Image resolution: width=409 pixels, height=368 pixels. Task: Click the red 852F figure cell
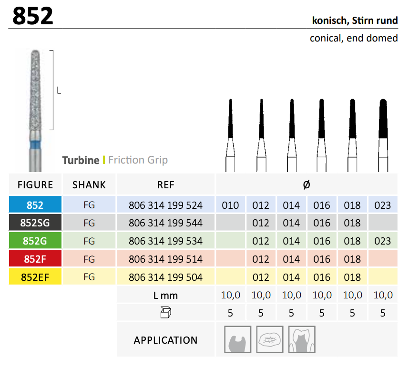click(x=35, y=258)
